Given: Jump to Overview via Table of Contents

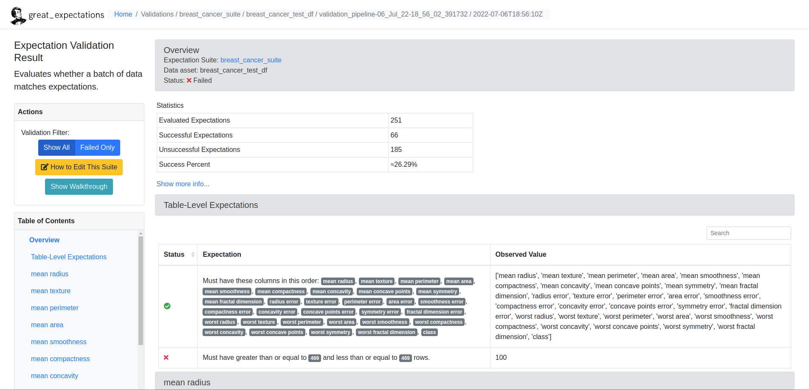Looking at the screenshot, I should 44,240.
